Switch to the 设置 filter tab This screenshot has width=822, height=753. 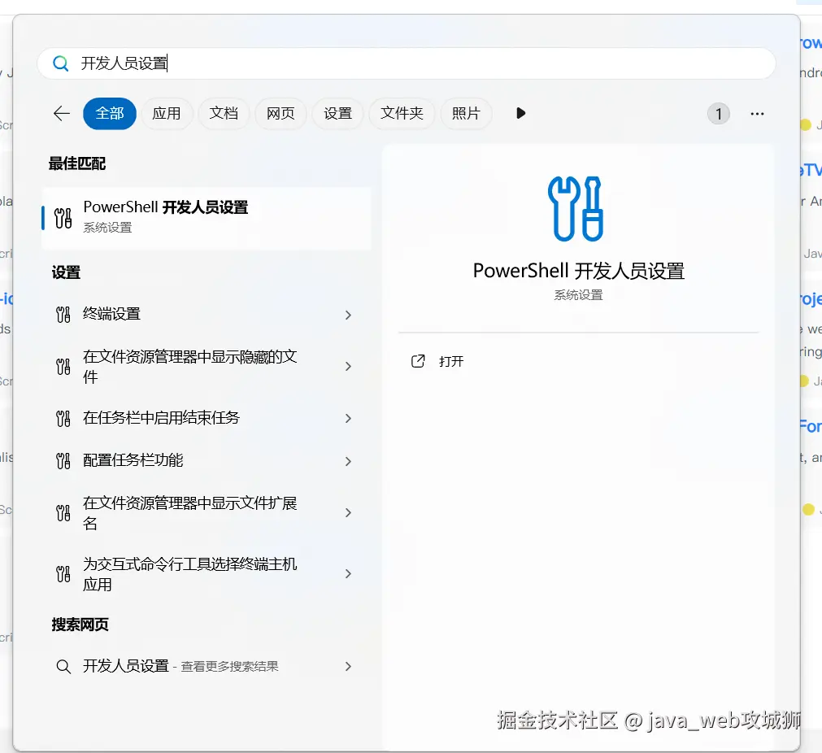(x=337, y=113)
